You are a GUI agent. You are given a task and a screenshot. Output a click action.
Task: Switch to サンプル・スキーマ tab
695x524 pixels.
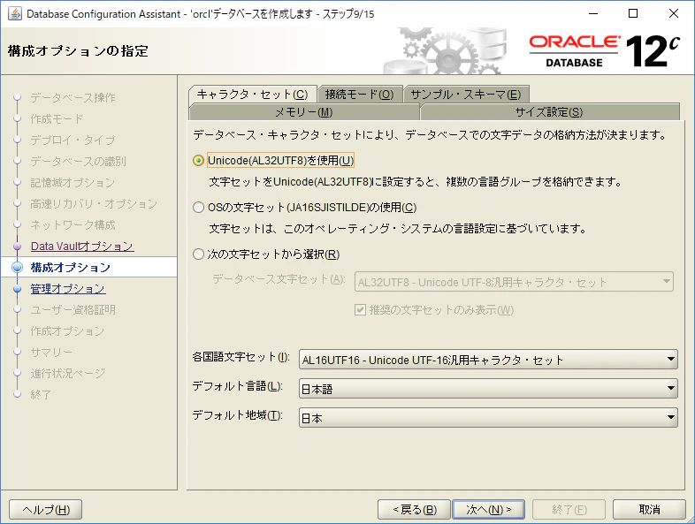click(466, 95)
